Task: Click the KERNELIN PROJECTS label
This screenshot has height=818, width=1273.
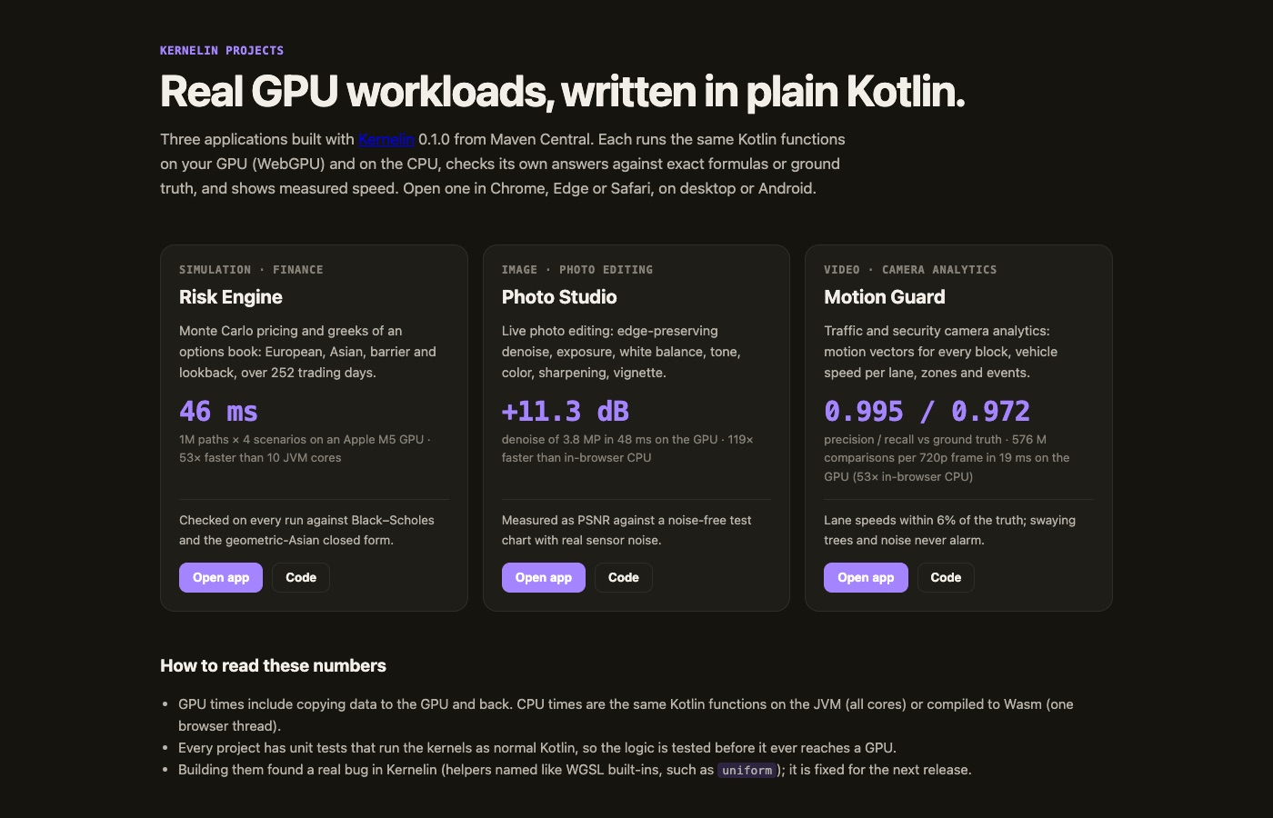Action: pos(222,50)
